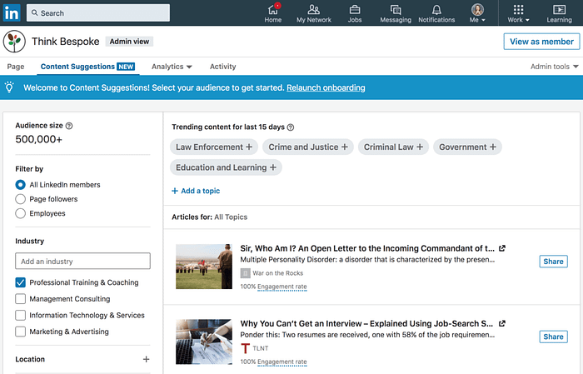Screen dimensions: 583x374
Task: Select the Content Suggestions tab
Action: (87, 67)
